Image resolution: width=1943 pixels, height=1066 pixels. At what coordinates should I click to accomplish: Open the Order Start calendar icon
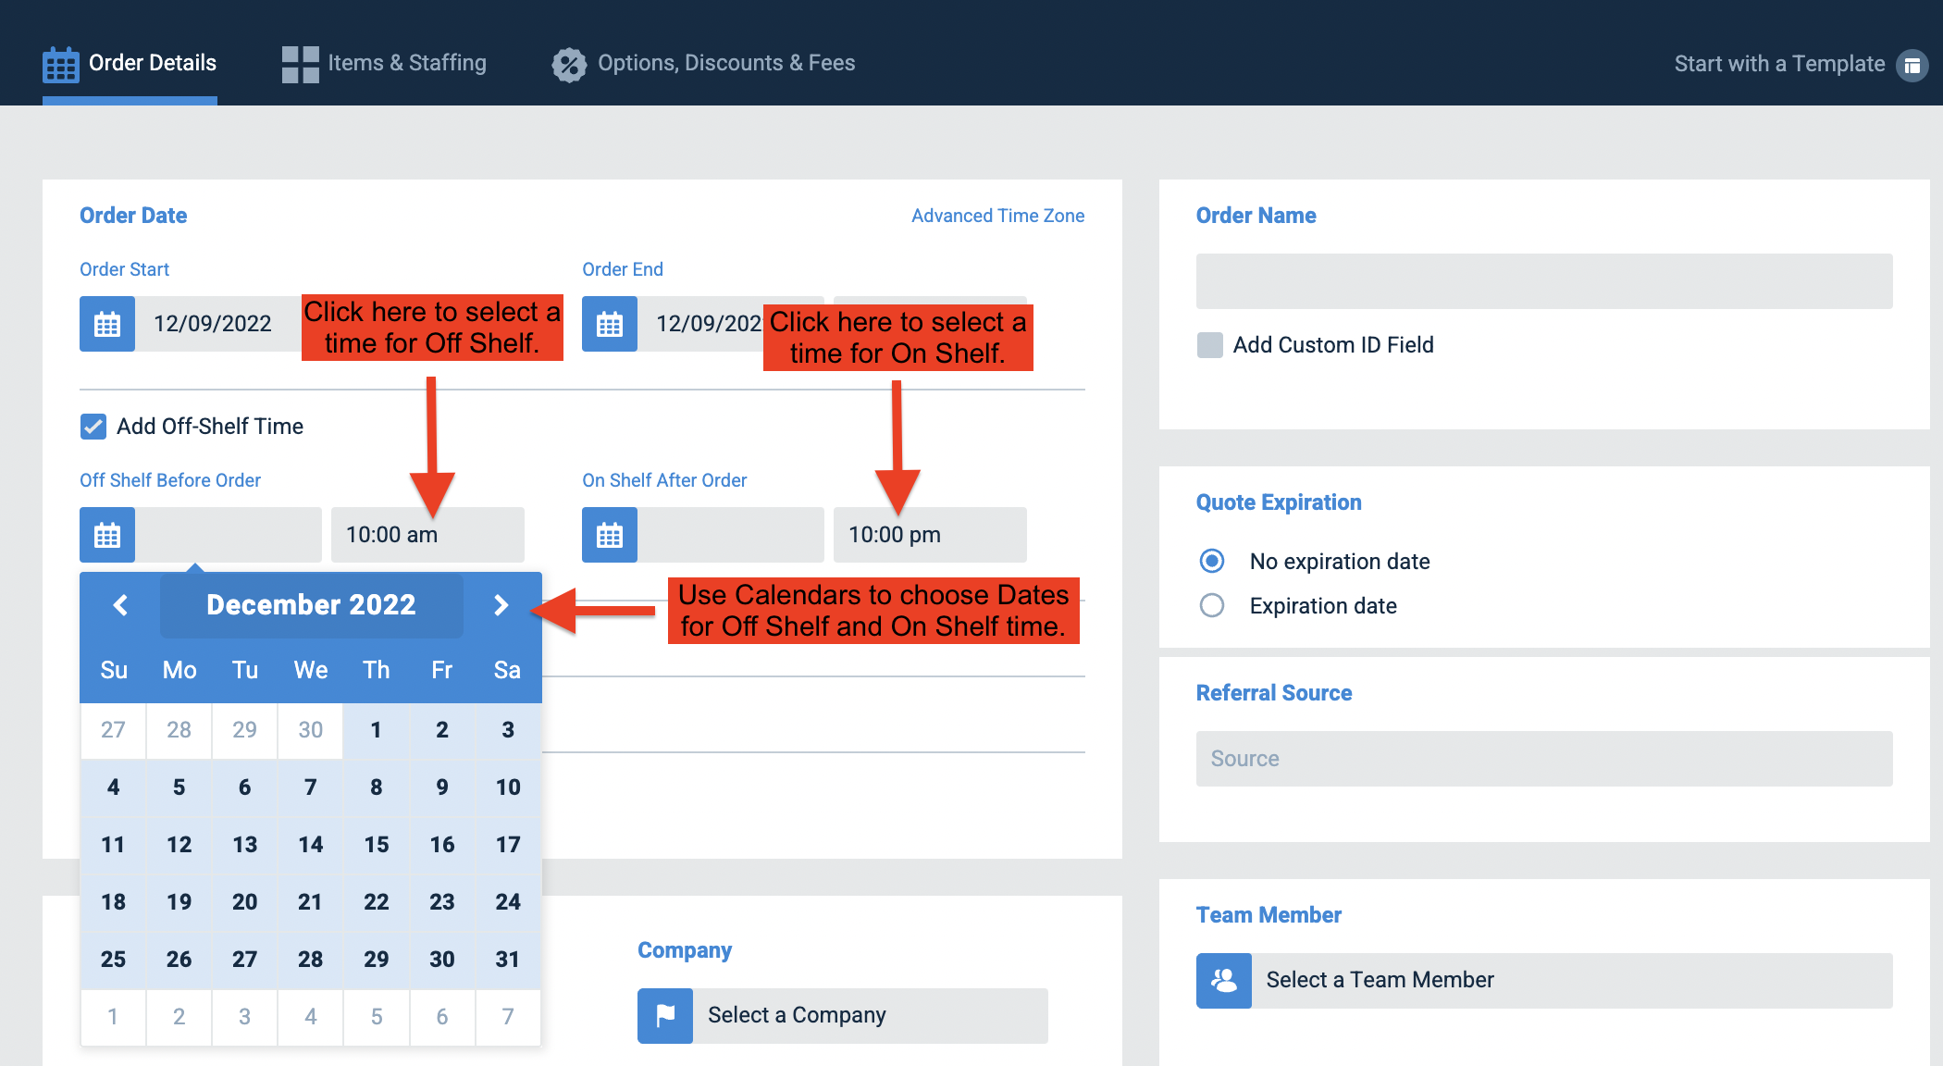tap(107, 324)
